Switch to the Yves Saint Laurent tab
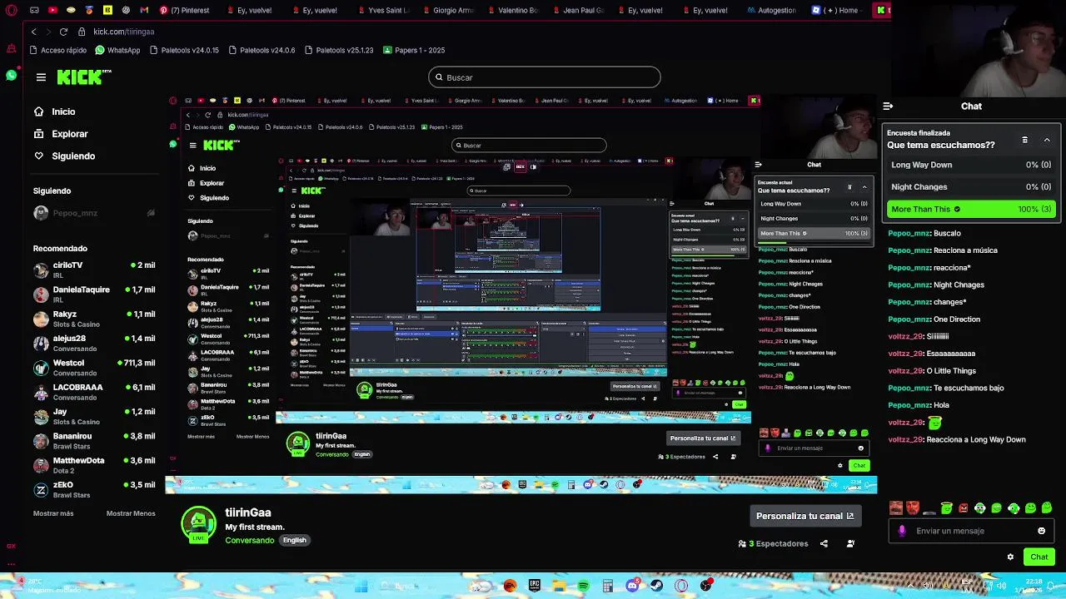The width and height of the screenshot is (1066, 599). 384,10
